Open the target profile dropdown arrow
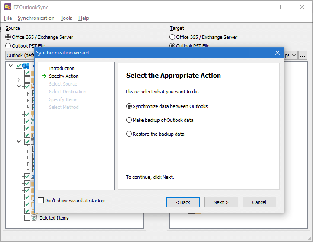 coord(294,55)
